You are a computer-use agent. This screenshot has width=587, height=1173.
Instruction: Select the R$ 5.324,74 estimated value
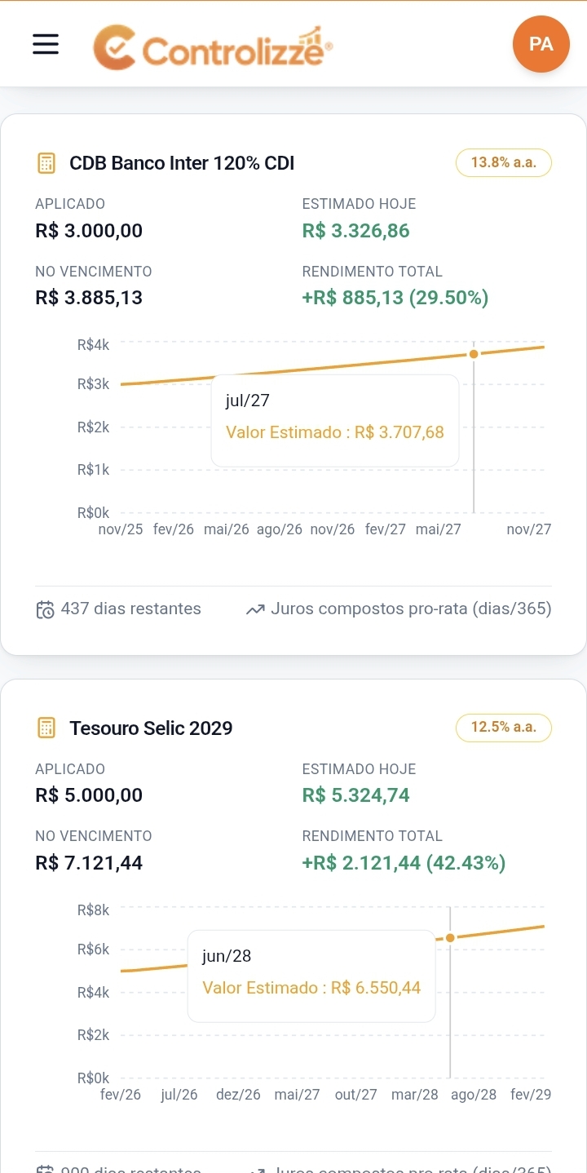(x=355, y=795)
